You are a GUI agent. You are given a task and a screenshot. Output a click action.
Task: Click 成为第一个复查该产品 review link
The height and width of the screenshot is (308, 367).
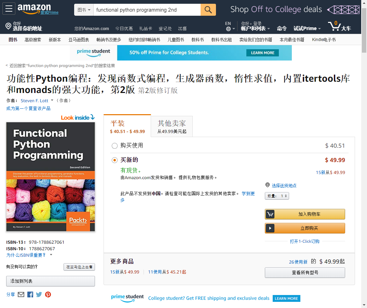28,108
